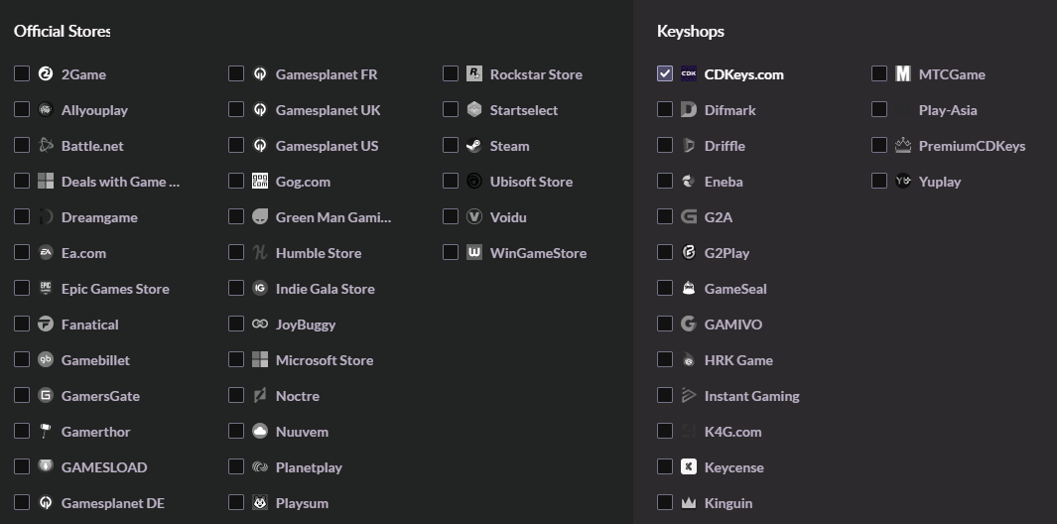The image size is (1057, 524).
Task: Click the Ea.com logo icon
Action: click(x=46, y=252)
